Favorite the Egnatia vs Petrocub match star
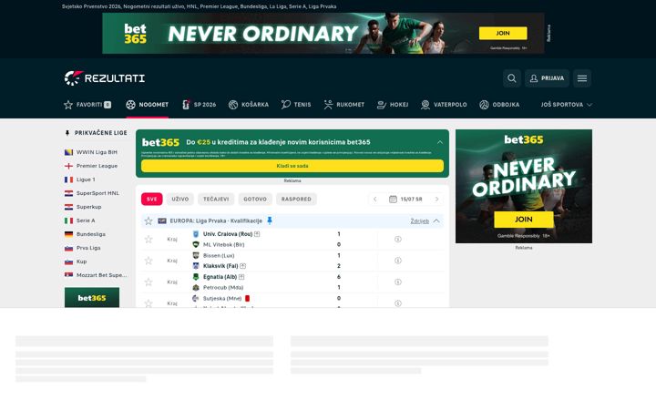 coord(149,282)
